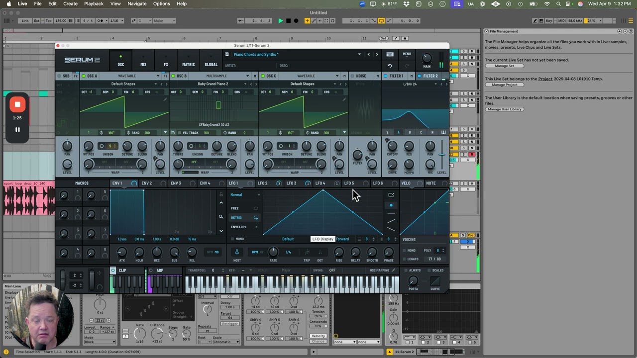Click the red recording stop button
Viewport: 637px width, 358px height.
pyautogui.click(x=17, y=104)
